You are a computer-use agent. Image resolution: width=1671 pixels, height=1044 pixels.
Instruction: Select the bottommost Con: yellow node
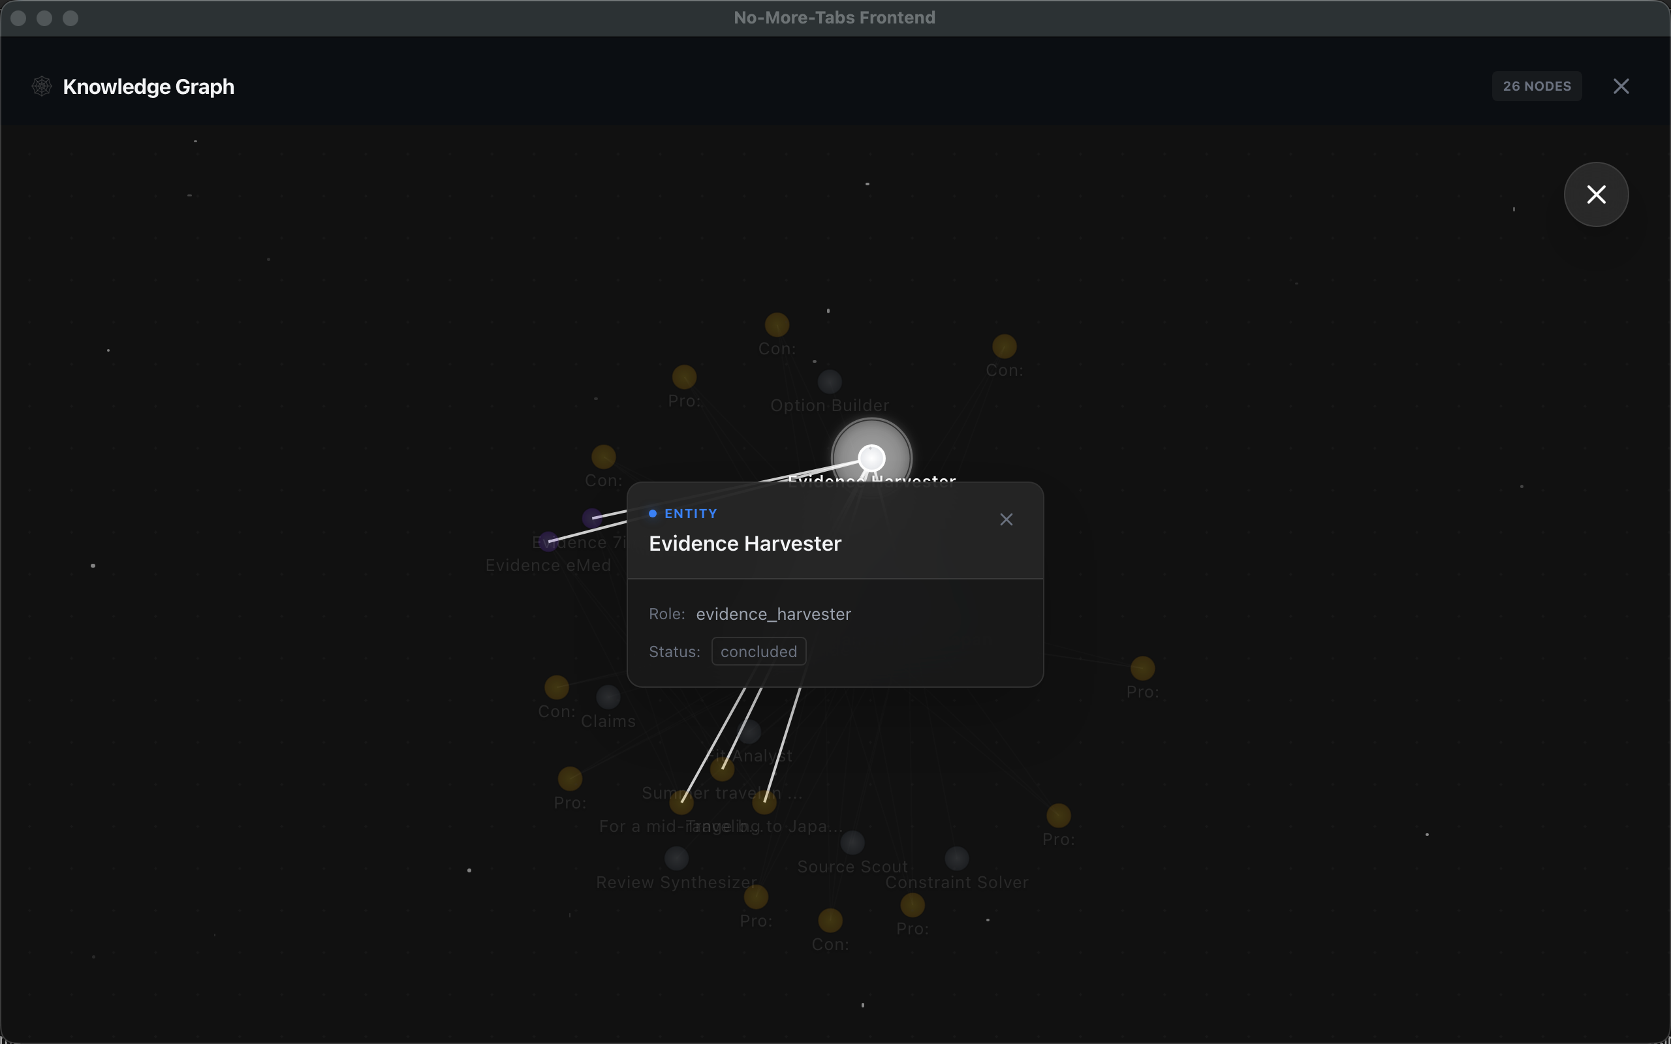click(x=830, y=921)
